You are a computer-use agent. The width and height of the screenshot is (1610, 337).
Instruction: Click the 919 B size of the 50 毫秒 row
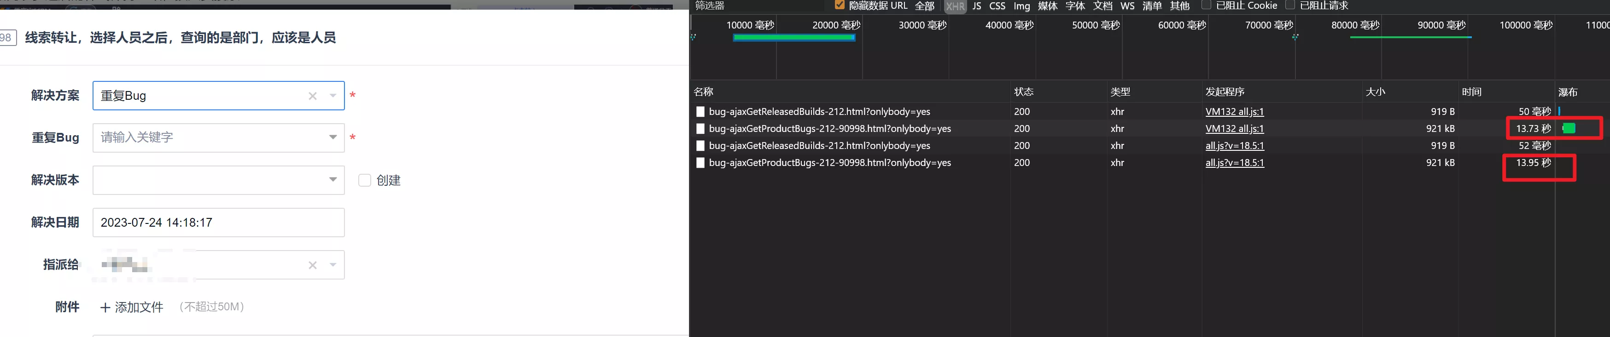(x=1442, y=112)
